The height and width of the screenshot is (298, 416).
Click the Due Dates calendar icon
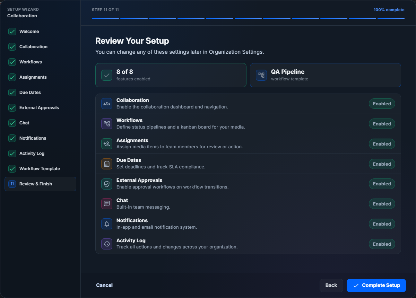pos(107,164)
